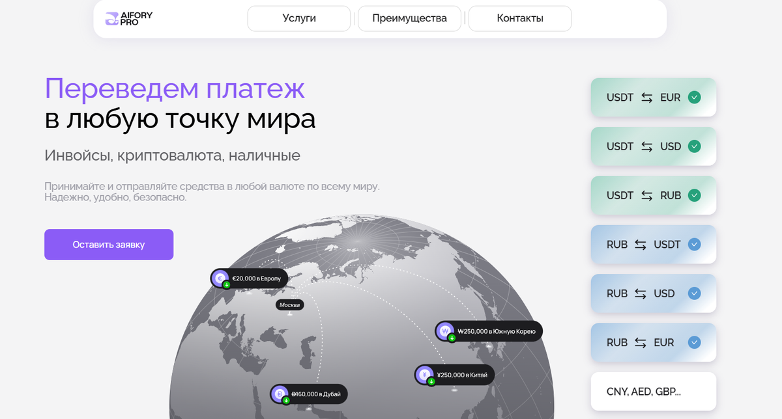Click the Москва label on the globe
This screenshot has width=782, height=419.
[289, 304]
